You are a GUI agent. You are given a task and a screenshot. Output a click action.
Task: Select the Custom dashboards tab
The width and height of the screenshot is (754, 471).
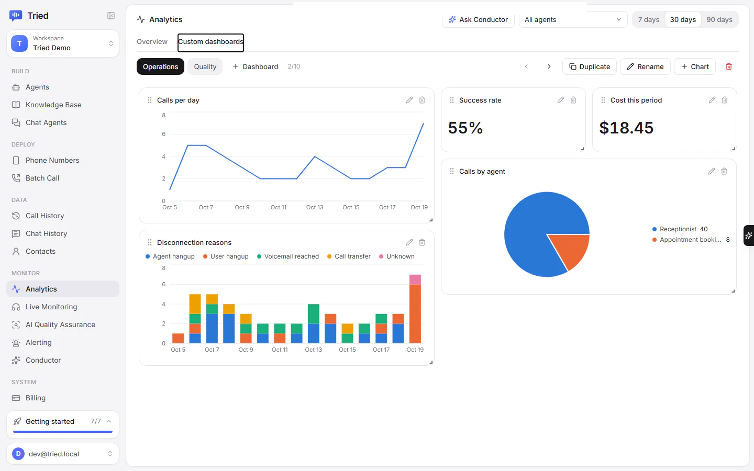coord(210,42)
